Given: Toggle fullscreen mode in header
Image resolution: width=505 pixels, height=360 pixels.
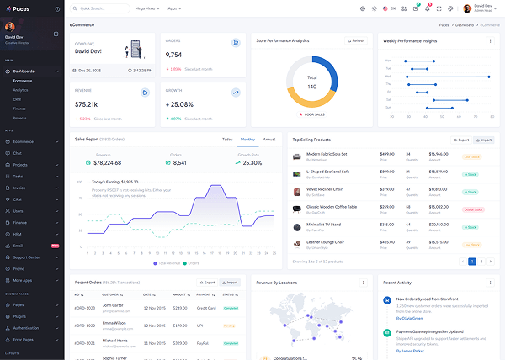Looking at the screenshot, I should click(x=439, y=8).
